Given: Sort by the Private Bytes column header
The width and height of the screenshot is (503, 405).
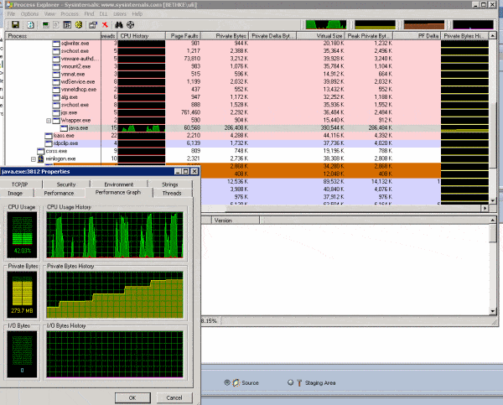Looking at the screenshot, I should click(226, 36).
